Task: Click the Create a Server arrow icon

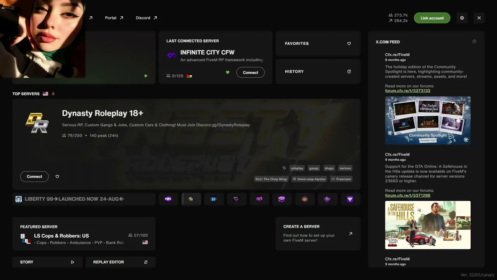Action: (351, 234)
